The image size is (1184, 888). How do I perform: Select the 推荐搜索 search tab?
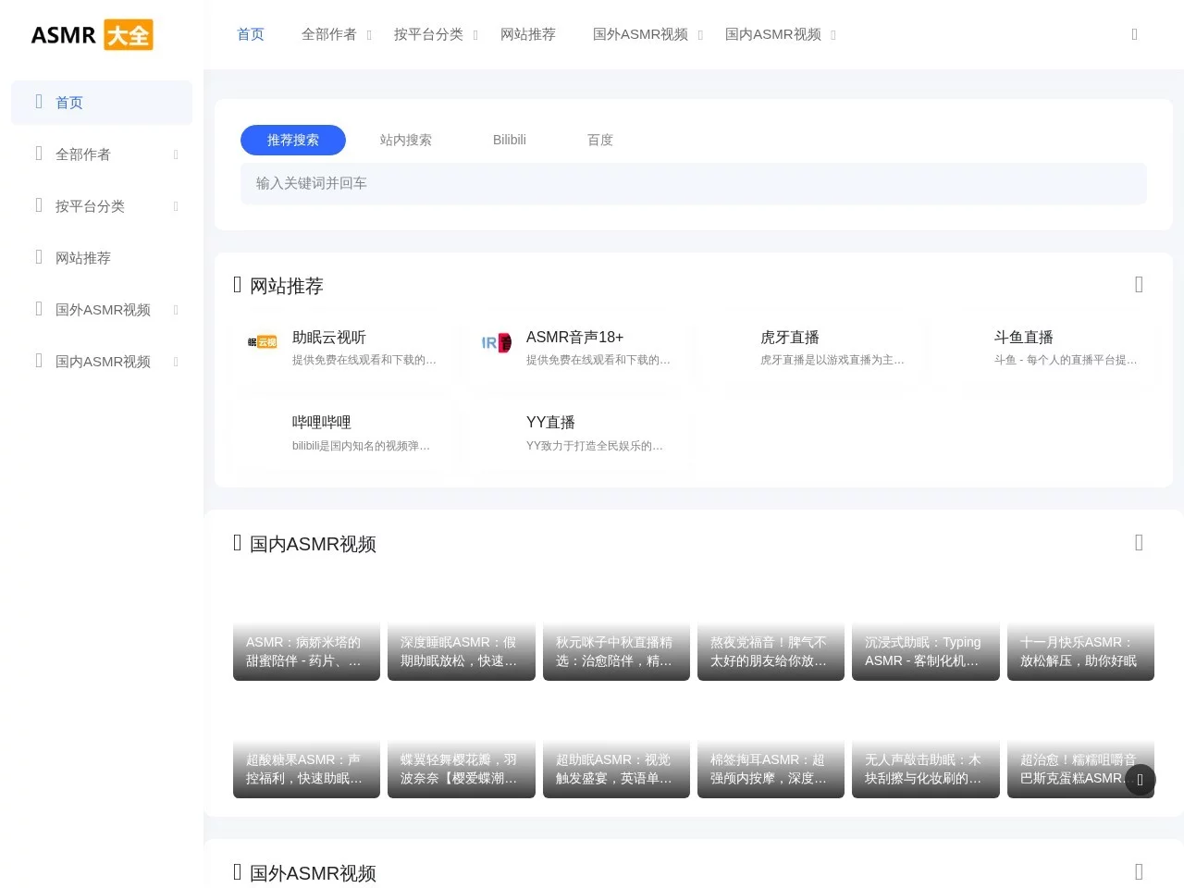[293, 140]
